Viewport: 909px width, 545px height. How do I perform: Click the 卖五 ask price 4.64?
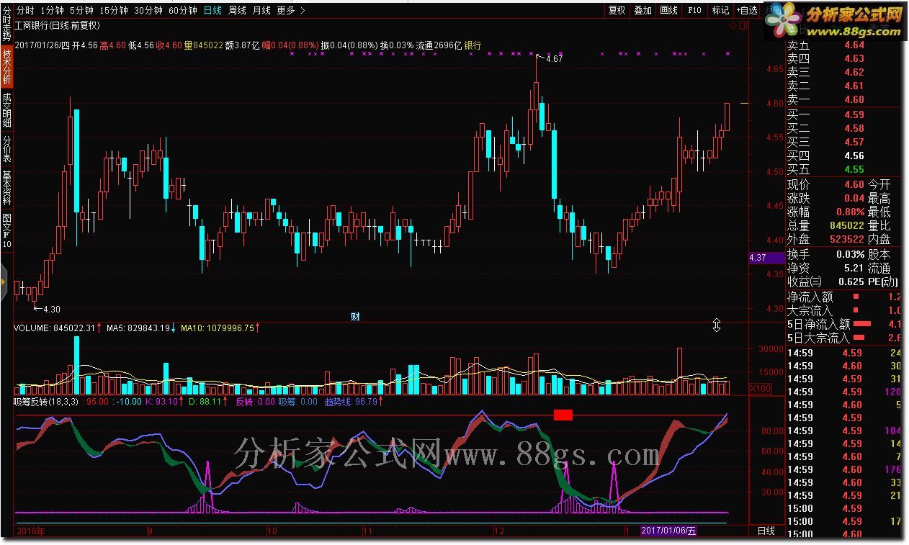854,45
